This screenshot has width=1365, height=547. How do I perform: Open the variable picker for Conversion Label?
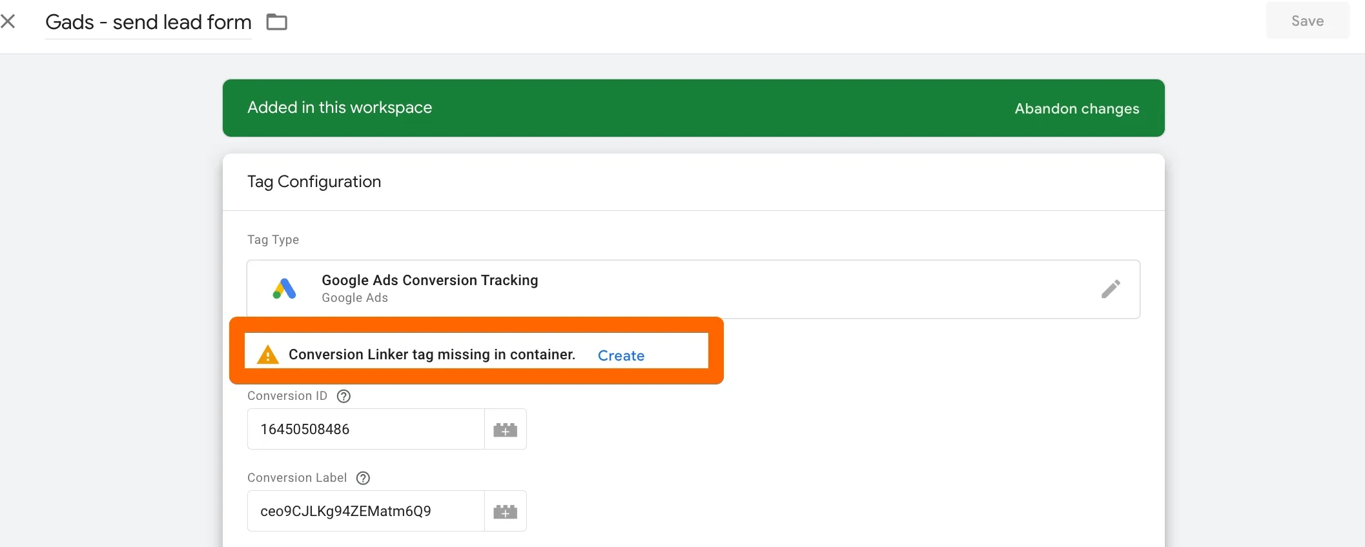(506, 512)
